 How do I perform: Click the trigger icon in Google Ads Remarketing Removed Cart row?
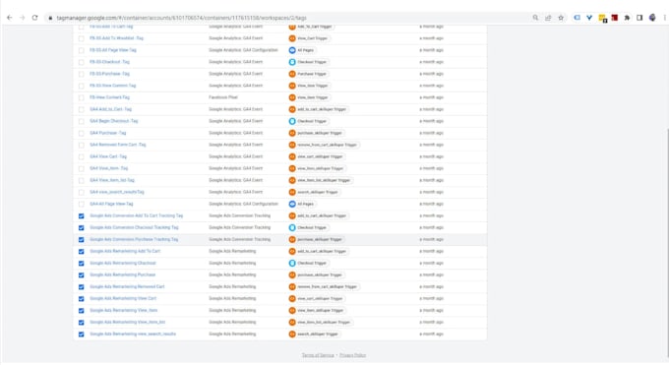click(x=292, y=287)
